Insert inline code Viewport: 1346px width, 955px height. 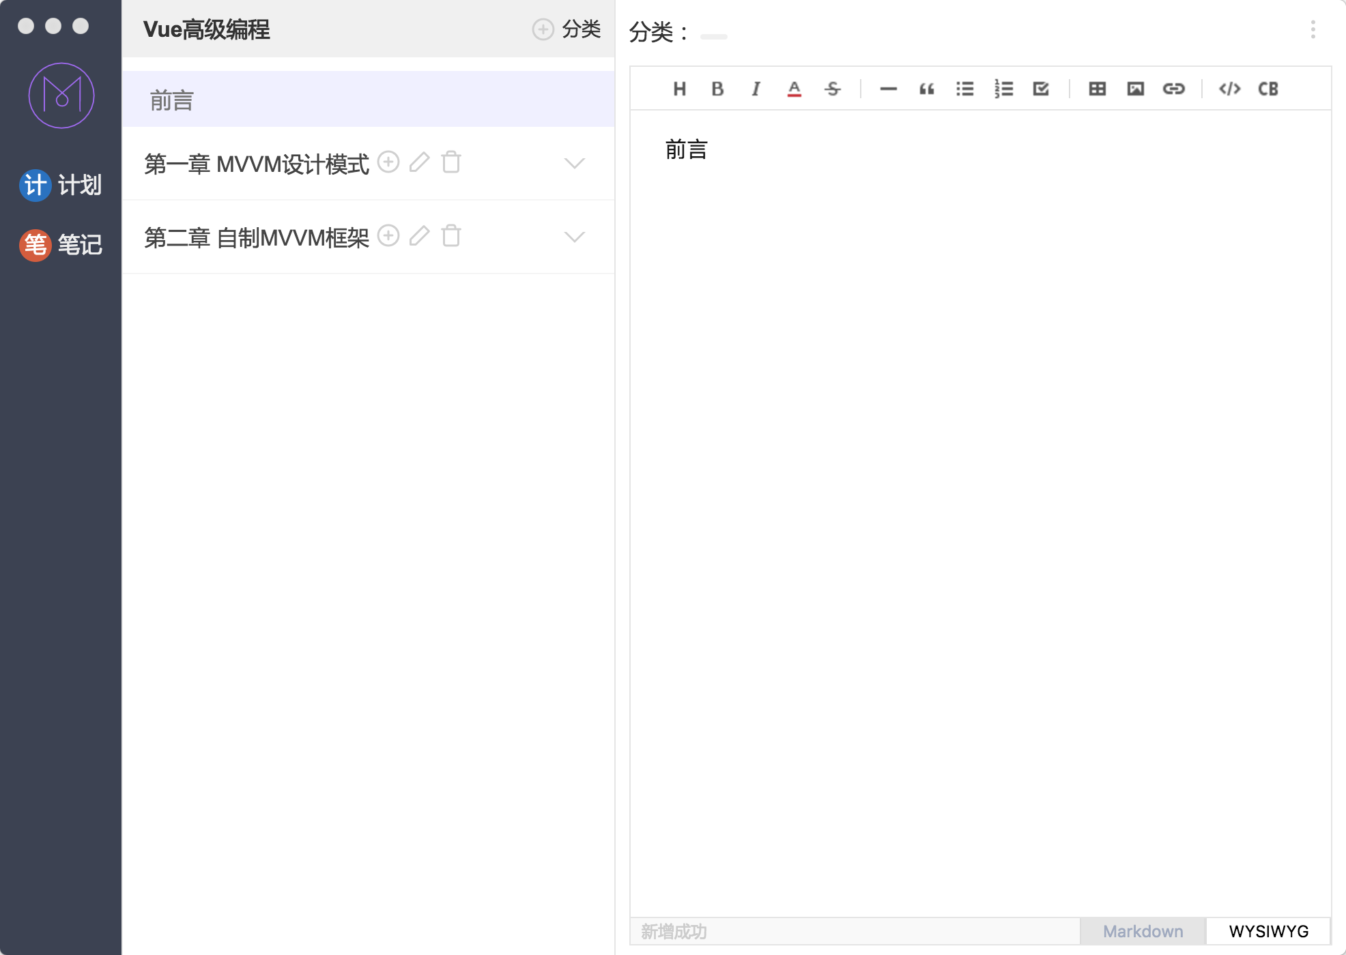coord(1229,89)
